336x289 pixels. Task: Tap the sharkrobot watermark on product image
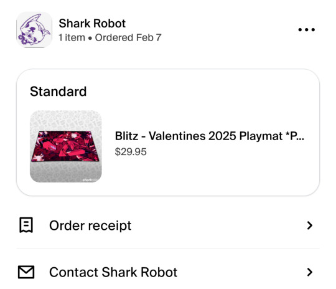pyautogui.click(x=90, y=180)
